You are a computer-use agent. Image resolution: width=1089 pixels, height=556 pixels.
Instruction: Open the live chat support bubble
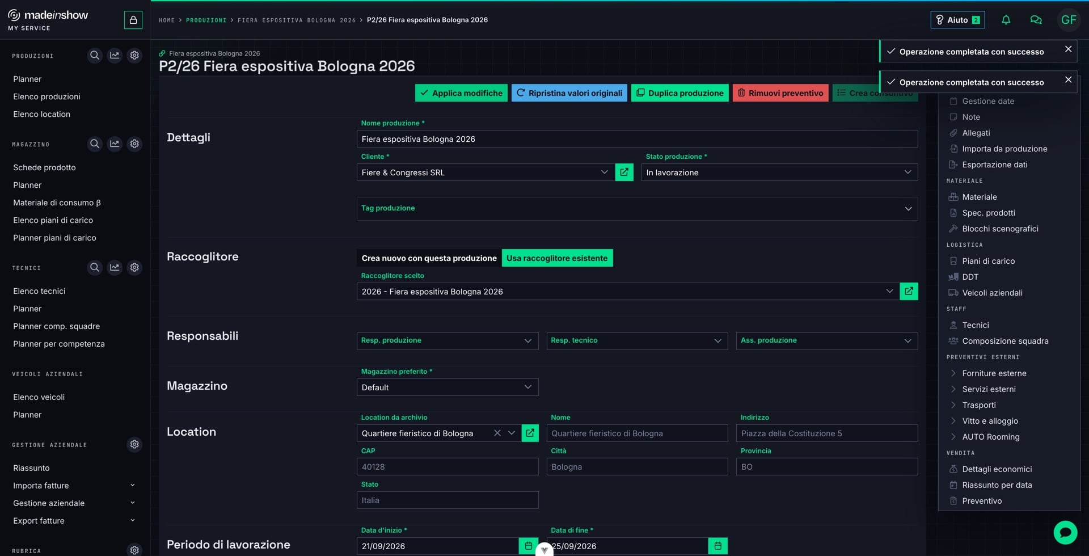[1065, 532]
